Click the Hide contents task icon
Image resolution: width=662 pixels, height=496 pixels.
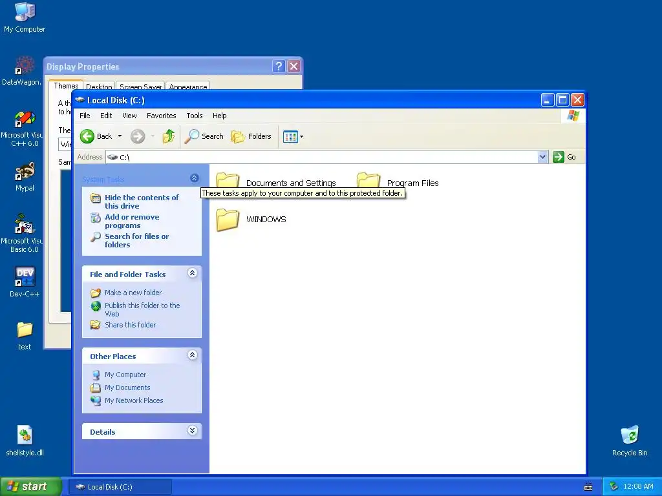(96, 198)
